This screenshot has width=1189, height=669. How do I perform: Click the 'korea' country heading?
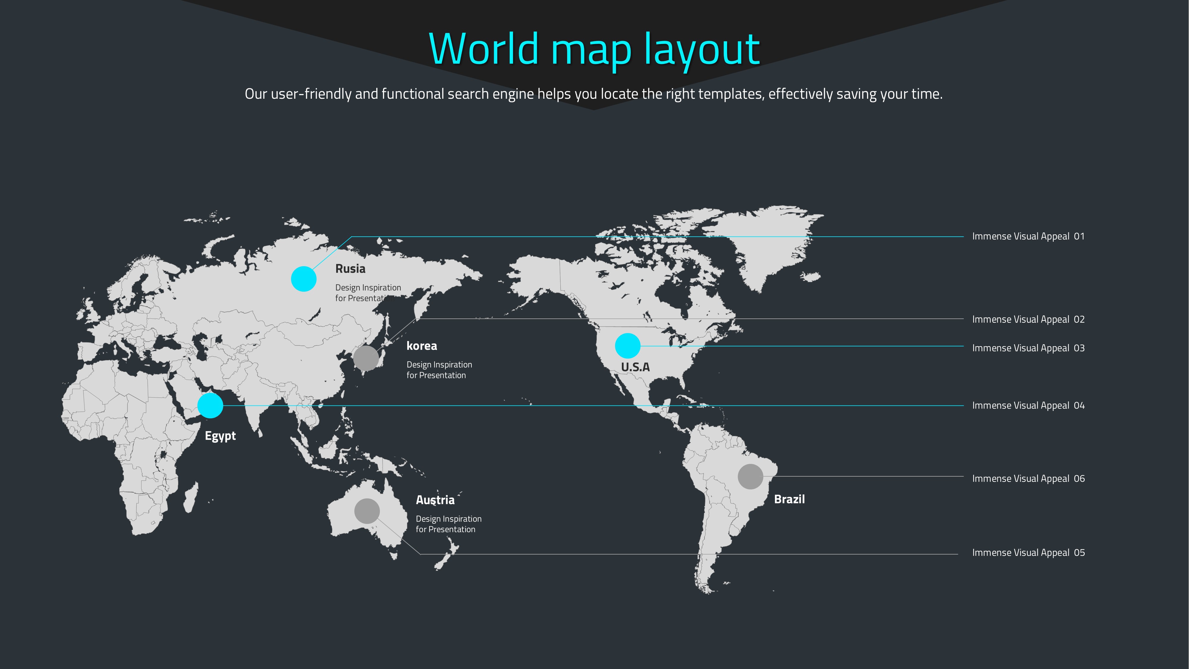pyautogui.click(x=422, y=346)
